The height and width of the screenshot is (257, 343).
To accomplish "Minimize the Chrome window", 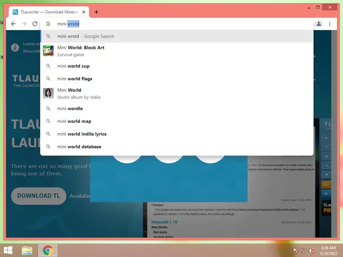I will point(308,7).
